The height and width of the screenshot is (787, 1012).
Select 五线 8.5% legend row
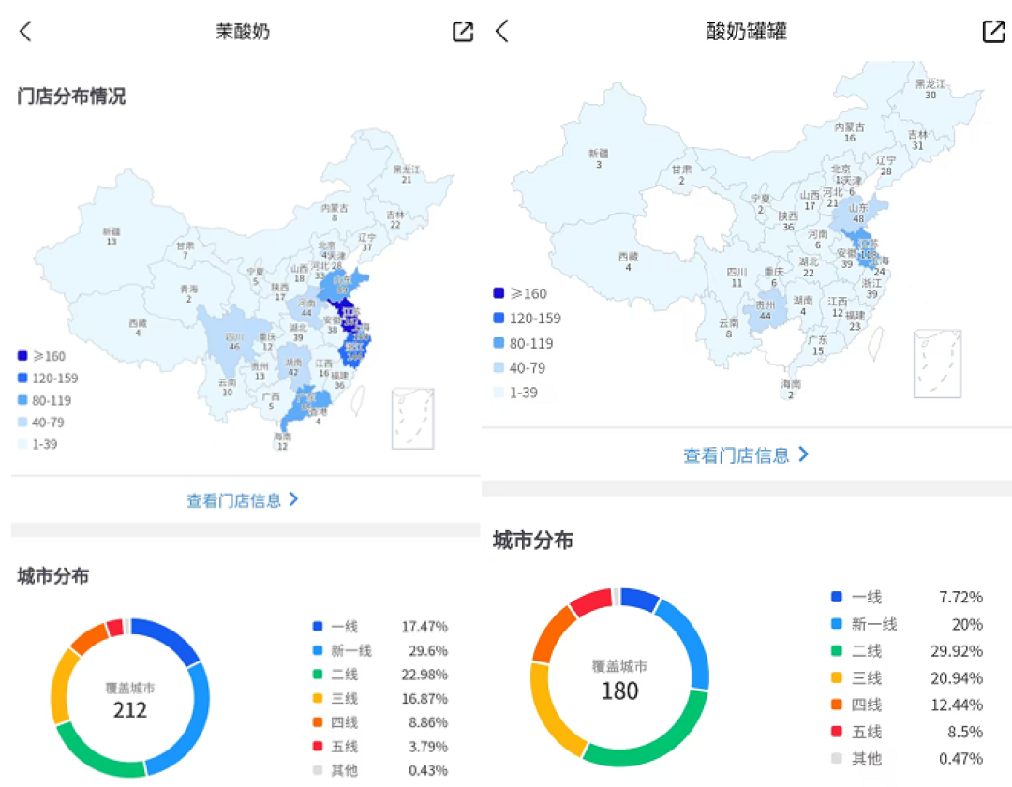(x=907, y=732)
